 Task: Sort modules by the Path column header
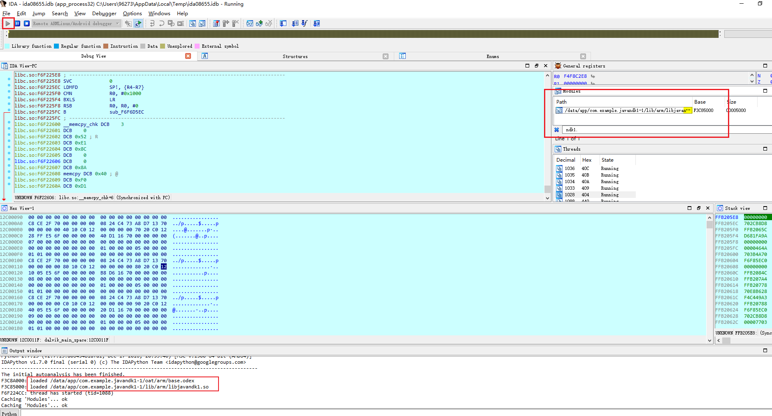click(x=623, y=102)
